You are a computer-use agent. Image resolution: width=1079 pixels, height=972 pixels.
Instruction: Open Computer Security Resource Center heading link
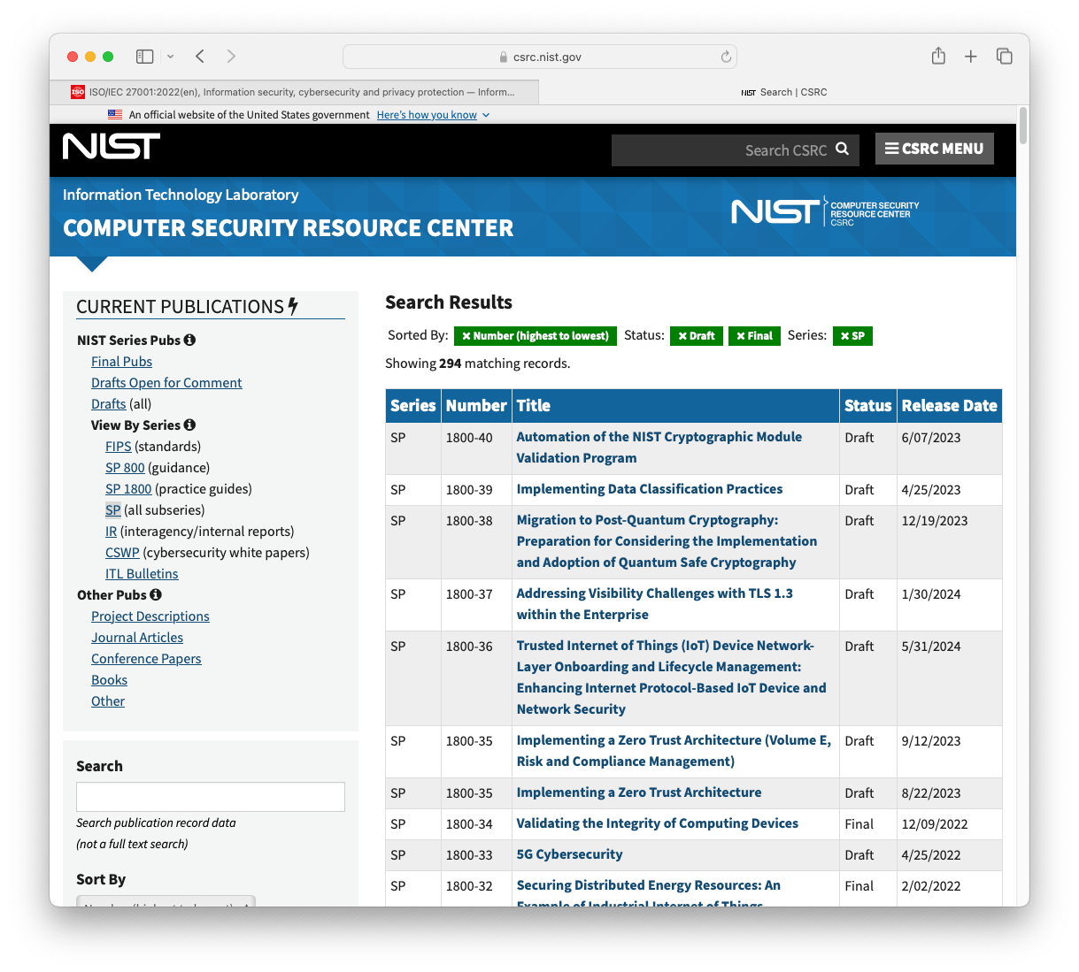point(288,228)
